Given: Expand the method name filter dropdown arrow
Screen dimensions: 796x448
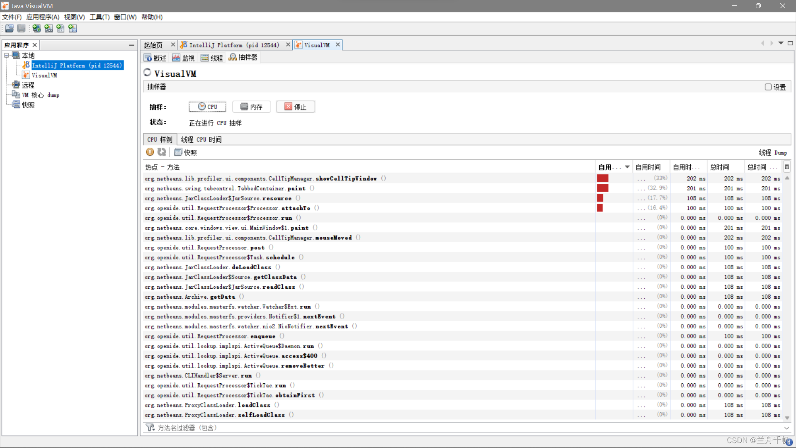Looking at the screenshot, I should click(x=786, y=428).
